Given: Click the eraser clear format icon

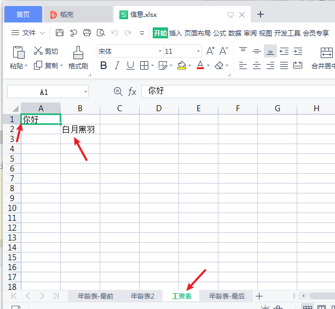Looking at the screenshot, I should 219,65.
